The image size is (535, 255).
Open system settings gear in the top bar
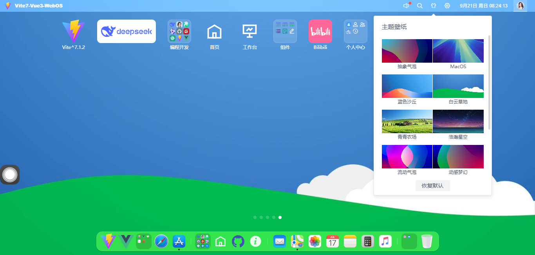(447, 6)
